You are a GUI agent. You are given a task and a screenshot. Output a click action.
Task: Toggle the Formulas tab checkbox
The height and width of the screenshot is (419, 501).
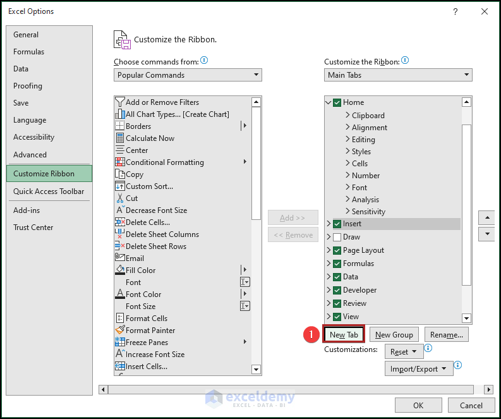(x=337, y=264)
